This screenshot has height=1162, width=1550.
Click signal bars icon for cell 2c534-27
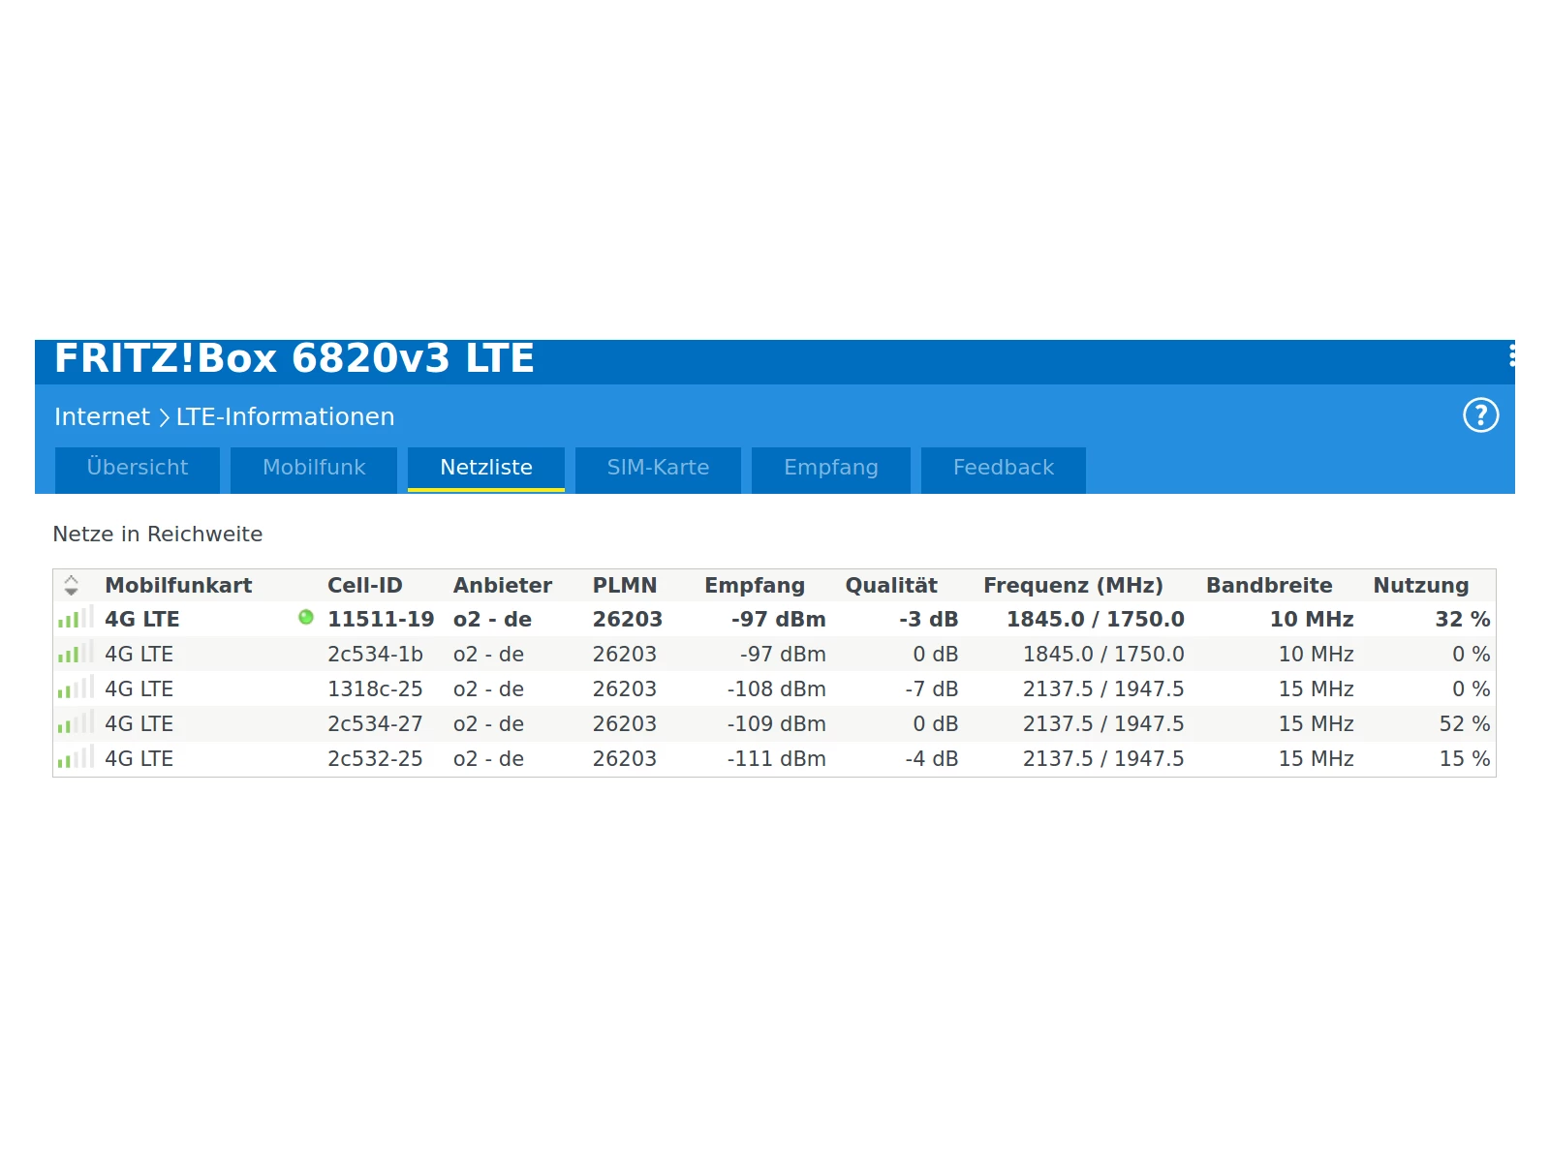coord(75,722)
